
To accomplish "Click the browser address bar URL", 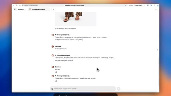I will (x=31, y=5).
